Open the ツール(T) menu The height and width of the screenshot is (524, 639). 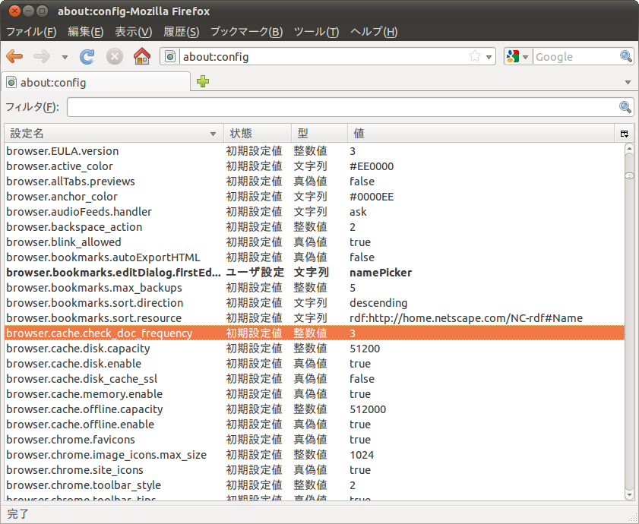(316, 32)
